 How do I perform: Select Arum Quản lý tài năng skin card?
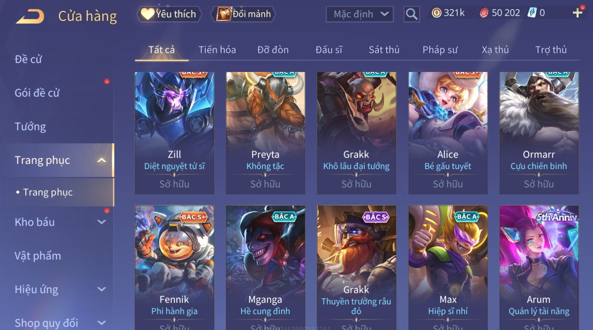coord(539,267)
